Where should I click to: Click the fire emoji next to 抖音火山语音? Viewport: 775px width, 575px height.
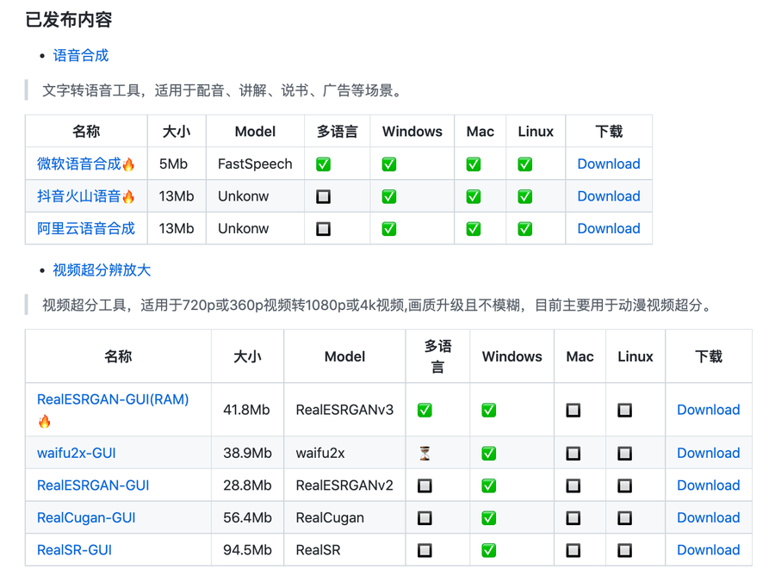point(128,197)
